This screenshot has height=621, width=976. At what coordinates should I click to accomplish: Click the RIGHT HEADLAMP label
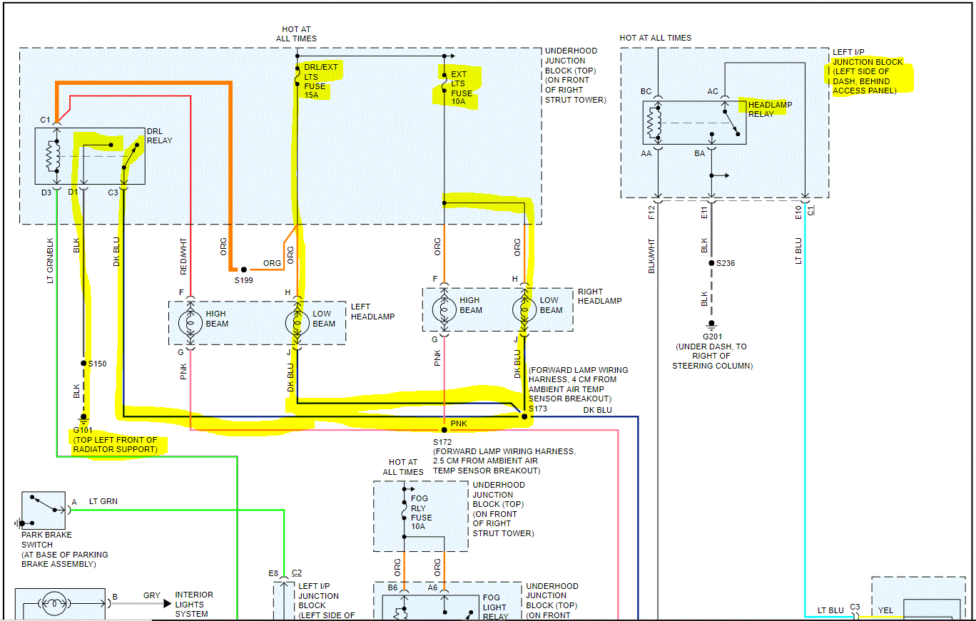click(x=599, y=296)
